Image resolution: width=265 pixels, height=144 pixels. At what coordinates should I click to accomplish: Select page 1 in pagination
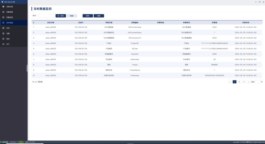pos(234,82)
